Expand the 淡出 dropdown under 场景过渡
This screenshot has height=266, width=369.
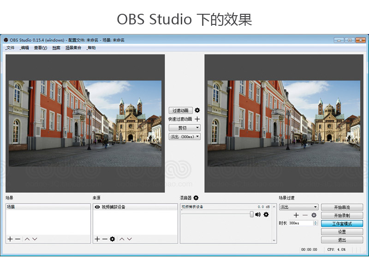(x=298, y=207)
